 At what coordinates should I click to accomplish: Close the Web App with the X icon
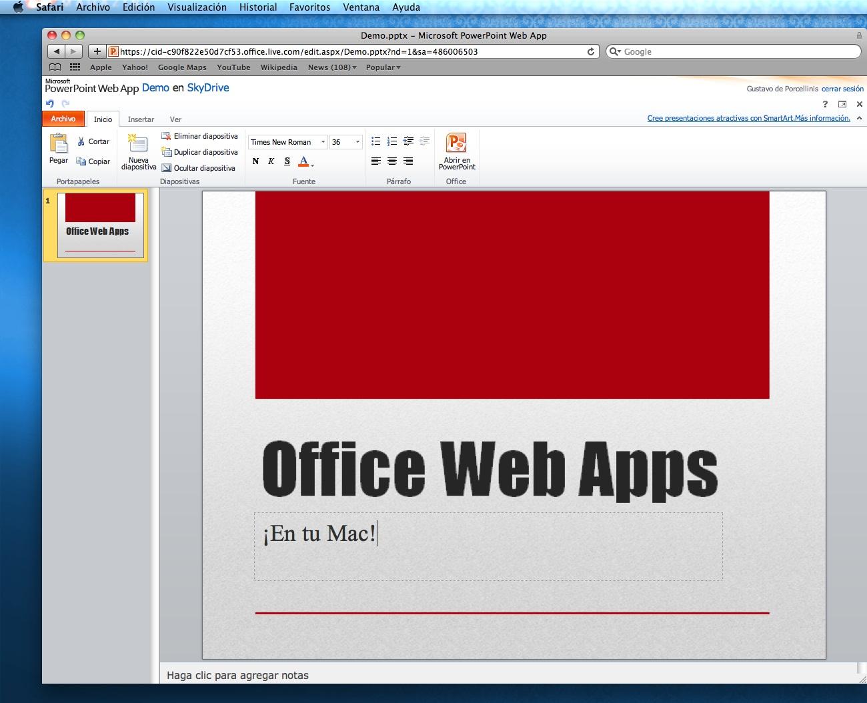(860, 104)
